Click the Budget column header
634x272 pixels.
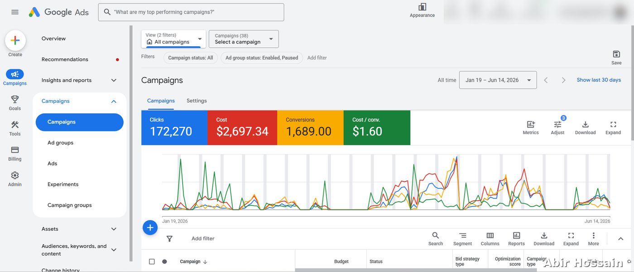pos(341,262)
